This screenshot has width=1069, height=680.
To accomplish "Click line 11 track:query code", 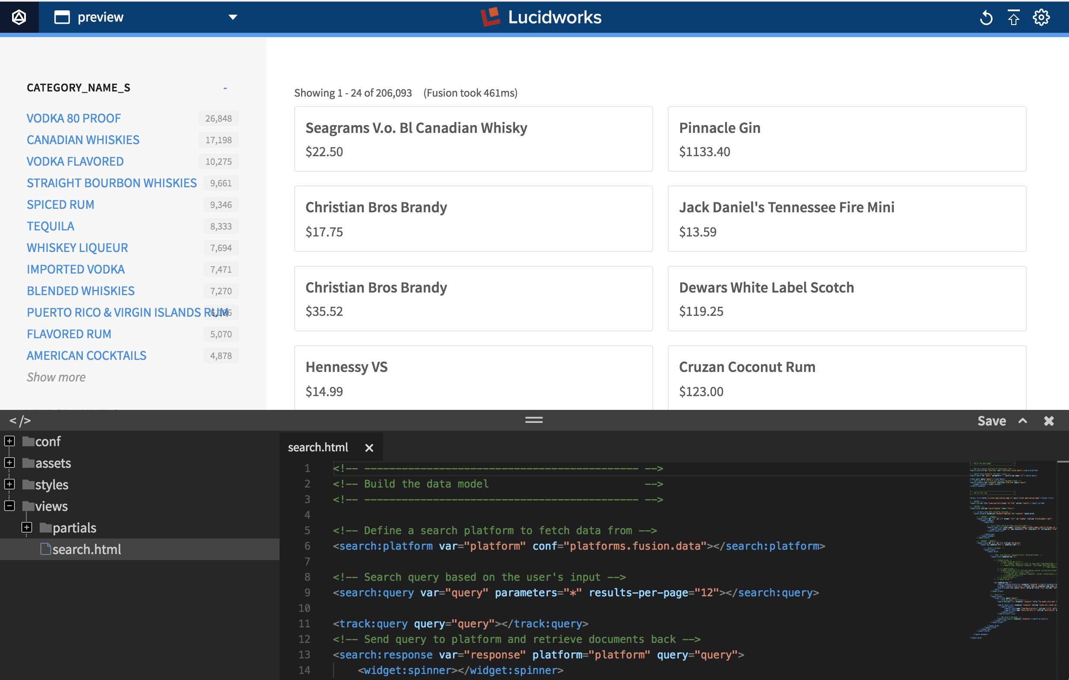I will click(x=460, y=623).
